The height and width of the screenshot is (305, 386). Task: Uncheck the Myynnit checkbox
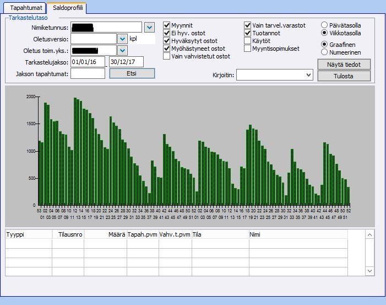click(x=167, y=25)
